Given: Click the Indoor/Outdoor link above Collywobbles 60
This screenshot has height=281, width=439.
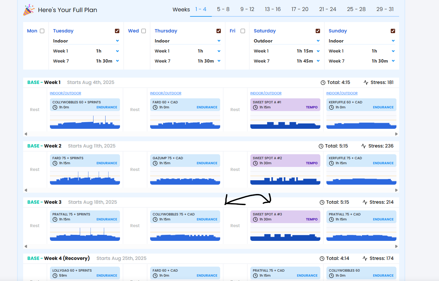Looking at the screenshot, I should [x=65, y=93].
